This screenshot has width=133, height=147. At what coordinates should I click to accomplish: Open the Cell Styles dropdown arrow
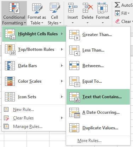(x=60, y=23)
